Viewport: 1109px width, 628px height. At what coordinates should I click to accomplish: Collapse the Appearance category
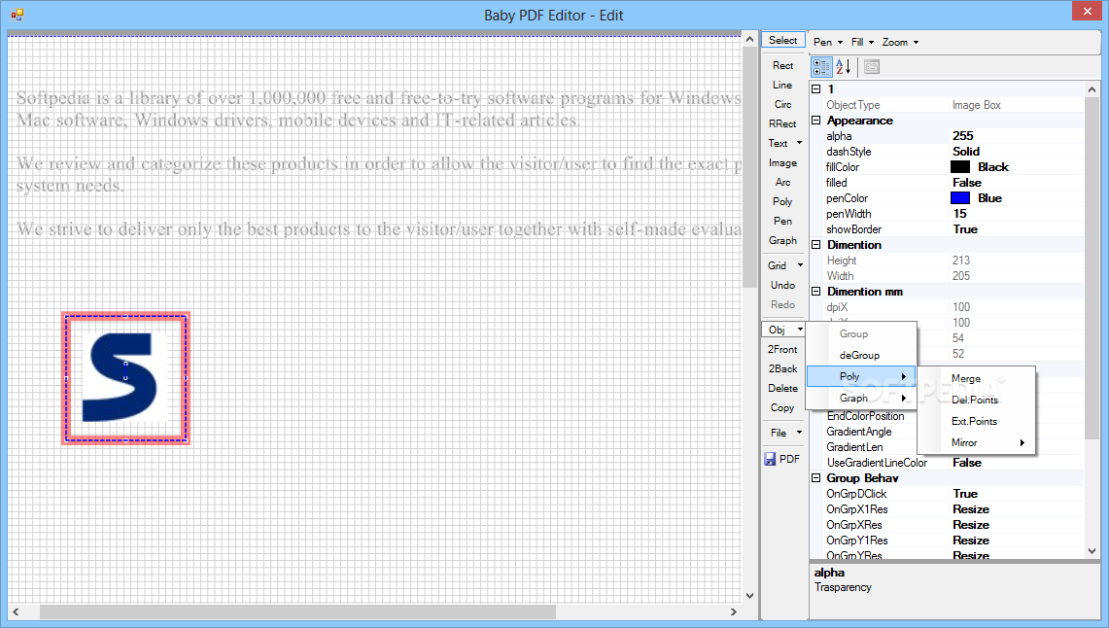(x=815, y=121)
